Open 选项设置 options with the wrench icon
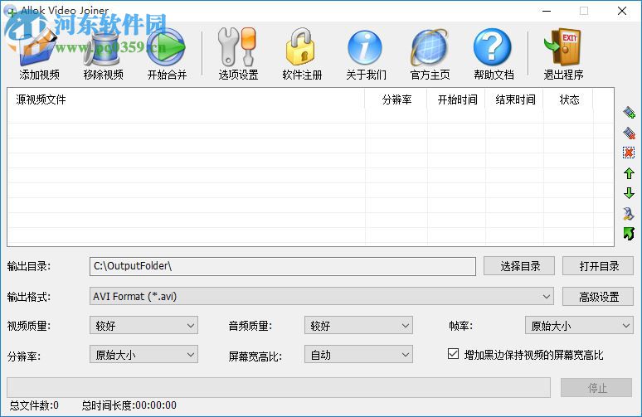Image resolution: width=642 pixels, height=417 pixels. tap(238, 47)
